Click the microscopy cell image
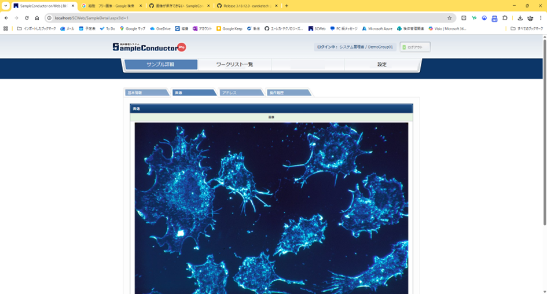 (x=271, y=207)
